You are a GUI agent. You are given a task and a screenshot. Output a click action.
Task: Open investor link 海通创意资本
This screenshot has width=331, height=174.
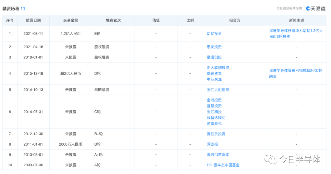tap(218, 155)
